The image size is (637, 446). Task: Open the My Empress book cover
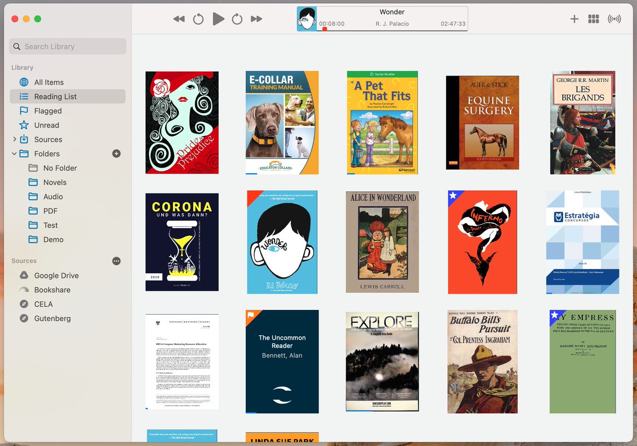pos(583,361)
